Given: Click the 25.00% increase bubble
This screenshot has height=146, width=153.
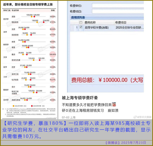Looking at the screenshot, I should tap(53, 92).
